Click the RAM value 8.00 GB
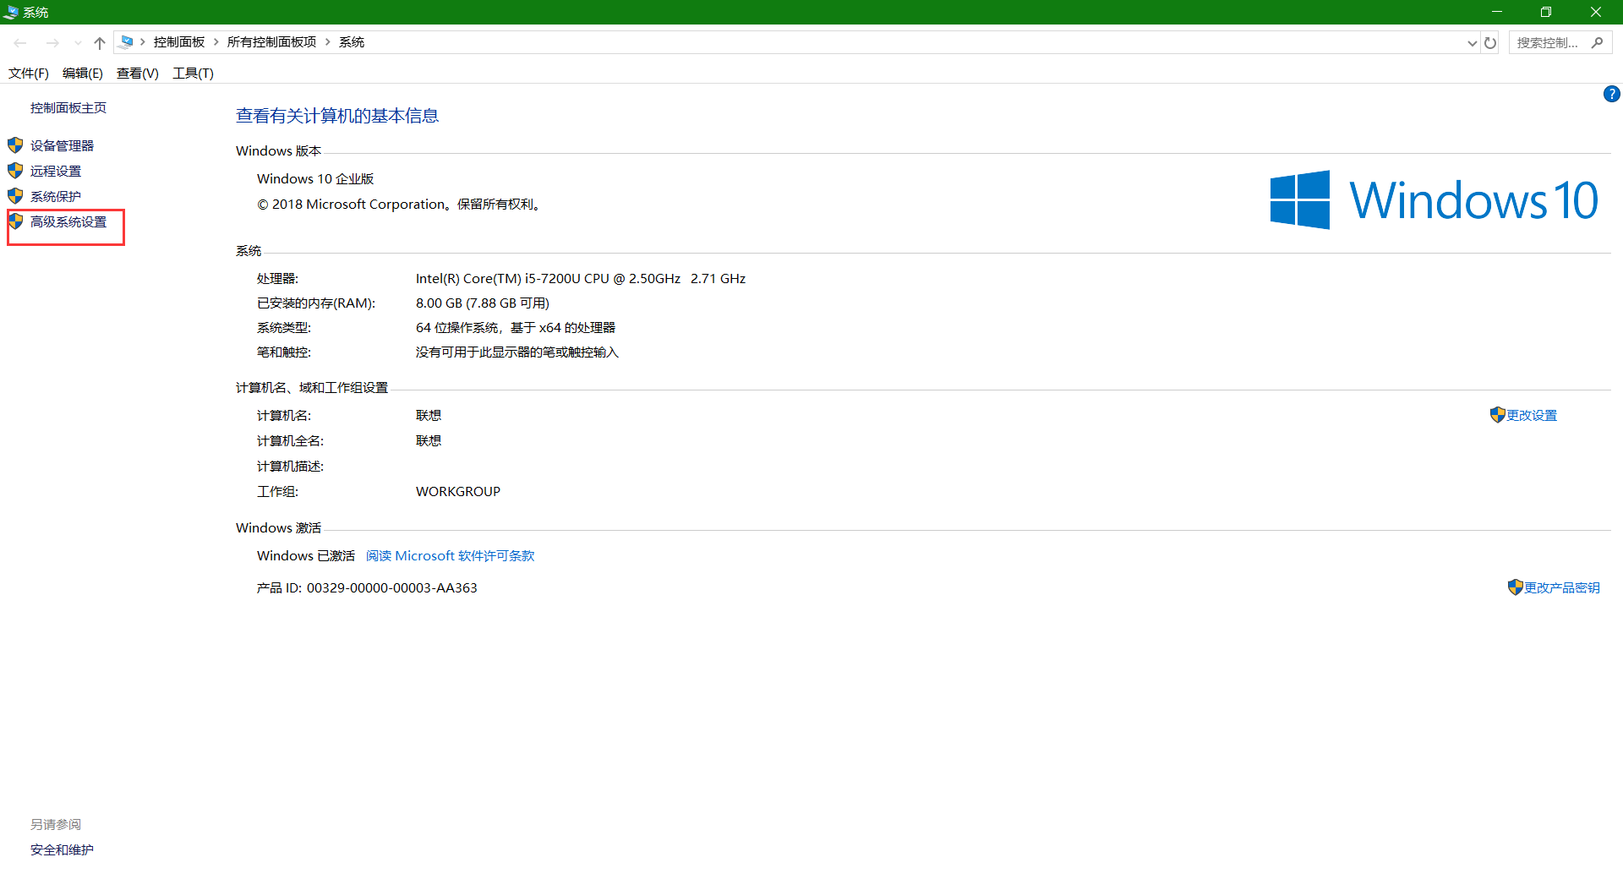Viewport: 1623px width, 879px height. coord(483,303)
